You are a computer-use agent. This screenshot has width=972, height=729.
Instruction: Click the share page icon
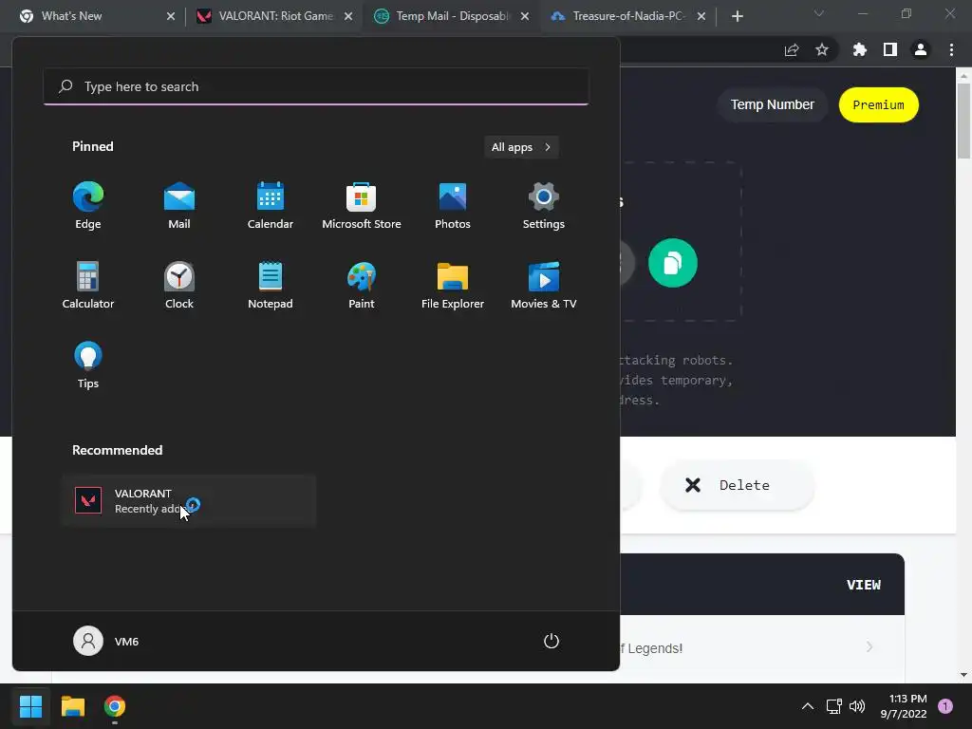pyautogui.click(x=792, y=49)
